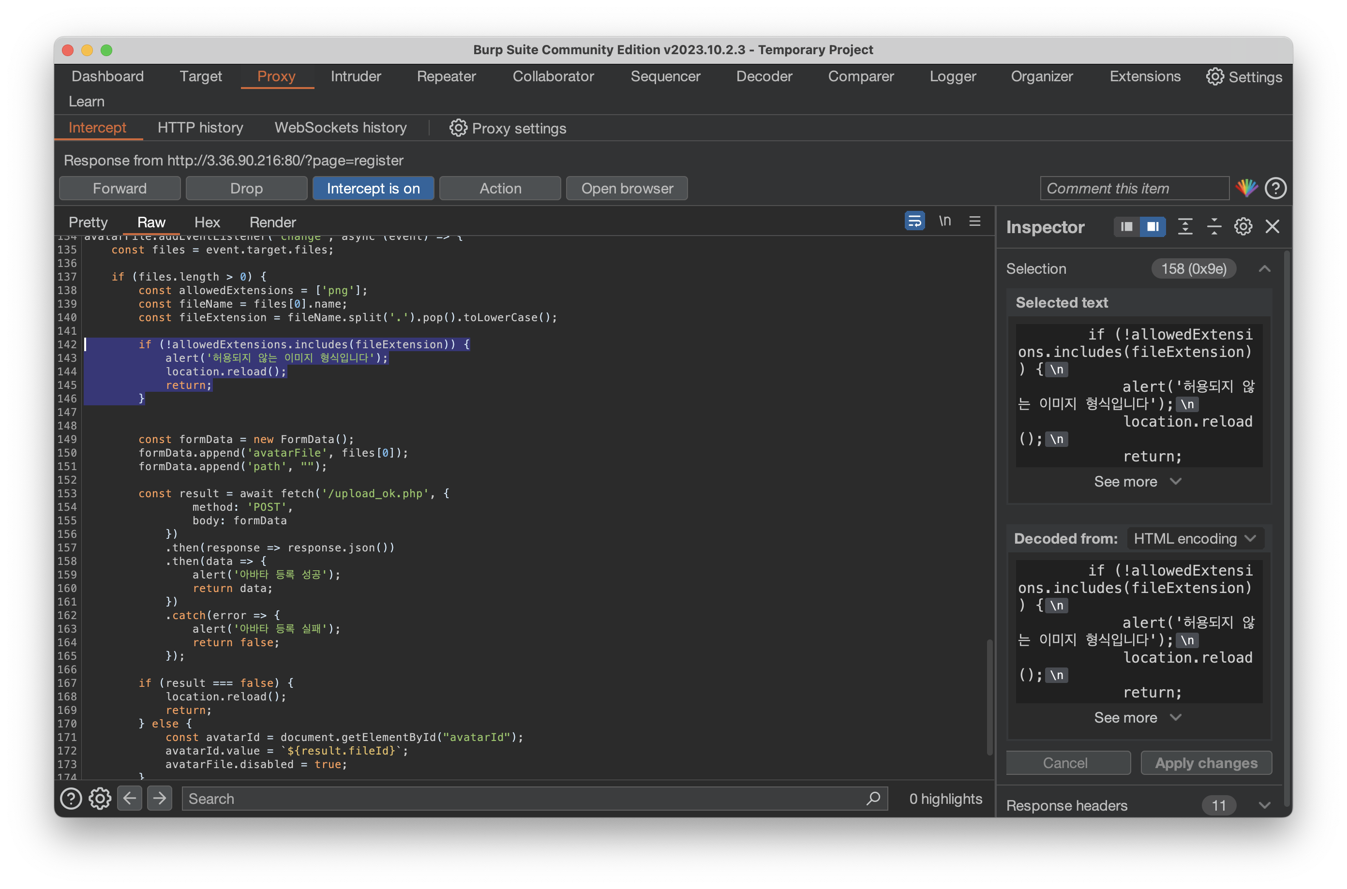Open message editor hamburger menu

(x=975, y=221)
